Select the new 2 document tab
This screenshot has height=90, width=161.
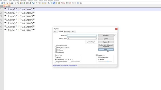click(7, 6)
